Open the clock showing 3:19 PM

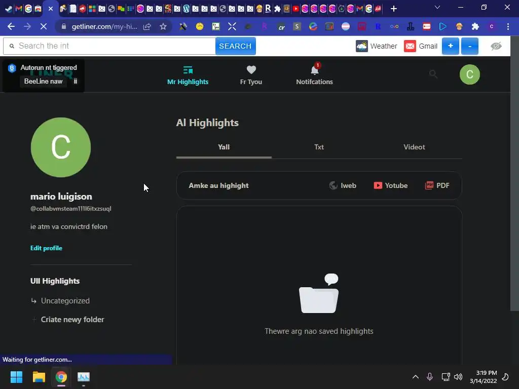pyautogui.click(x=483, y=377)
